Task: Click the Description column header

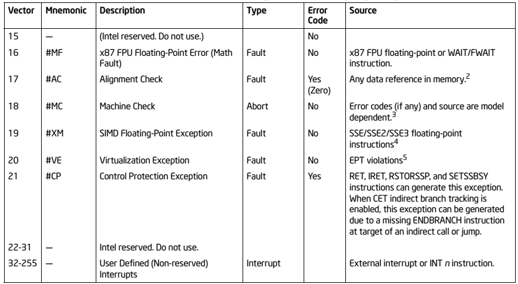Action: (122, 11)
